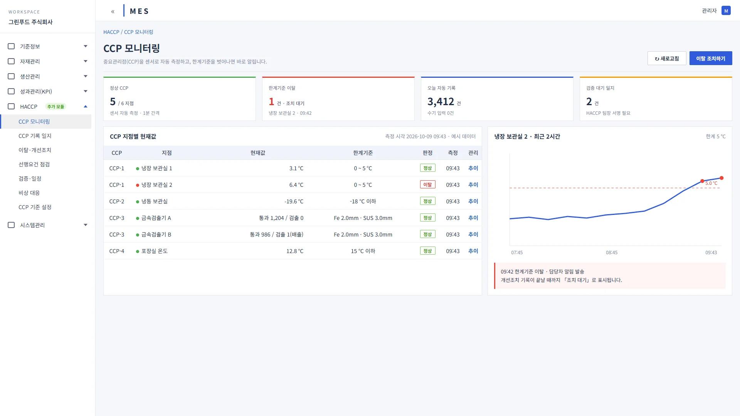This screenshot has height=416, width=740.
Task: Click the 시스템관리 menu square icon
Action: (x=11, y=225)
